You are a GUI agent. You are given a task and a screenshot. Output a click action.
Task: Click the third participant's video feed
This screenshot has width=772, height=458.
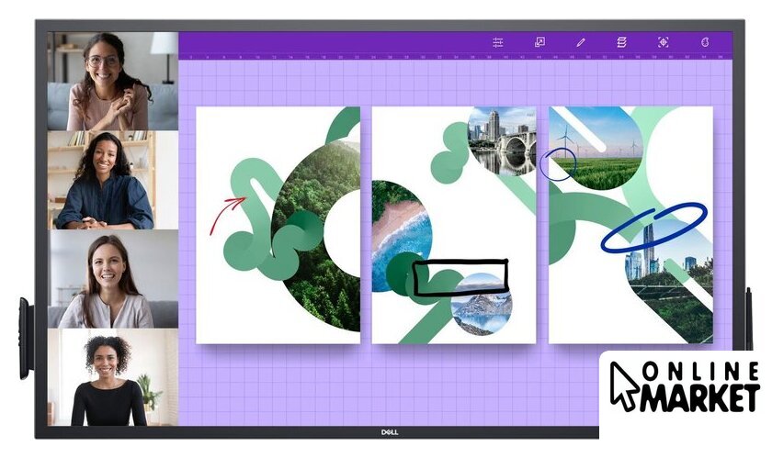click(112, 279)
